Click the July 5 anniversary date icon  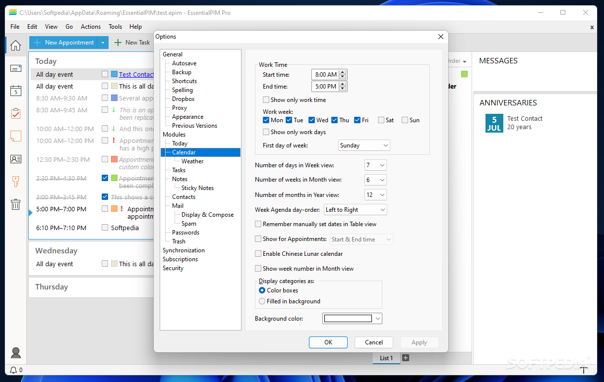coord(494,123)
